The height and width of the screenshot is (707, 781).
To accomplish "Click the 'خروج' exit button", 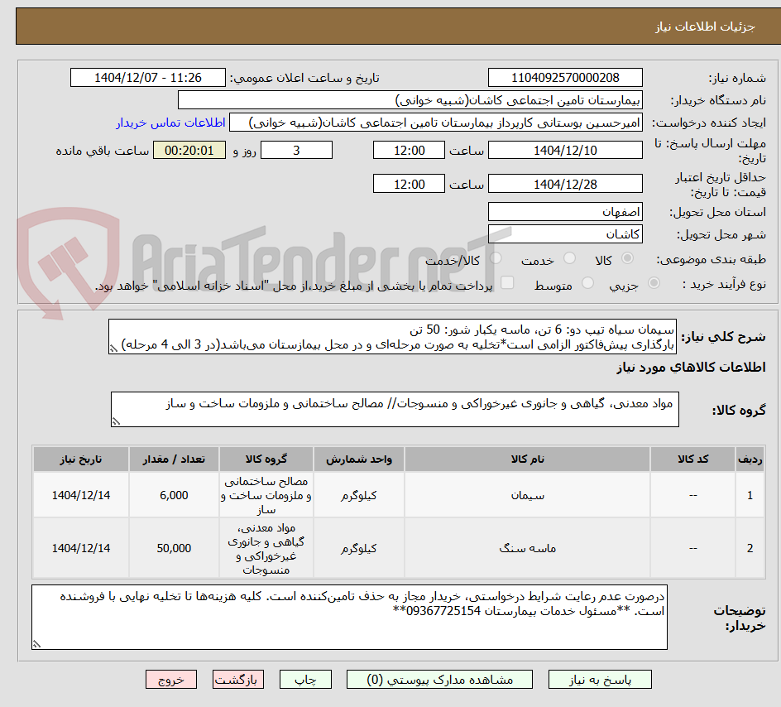I will (170, 680).
